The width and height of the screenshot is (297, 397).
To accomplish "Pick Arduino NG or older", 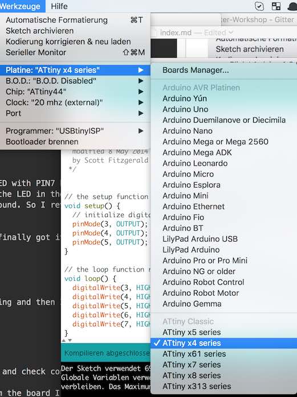I will [223, 271].
